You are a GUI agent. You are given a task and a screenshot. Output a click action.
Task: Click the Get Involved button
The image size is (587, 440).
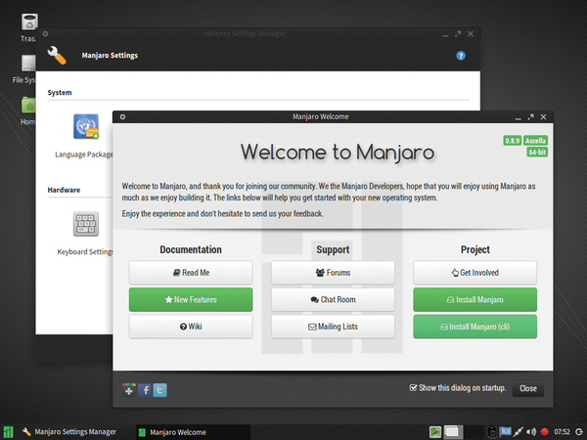475,273
